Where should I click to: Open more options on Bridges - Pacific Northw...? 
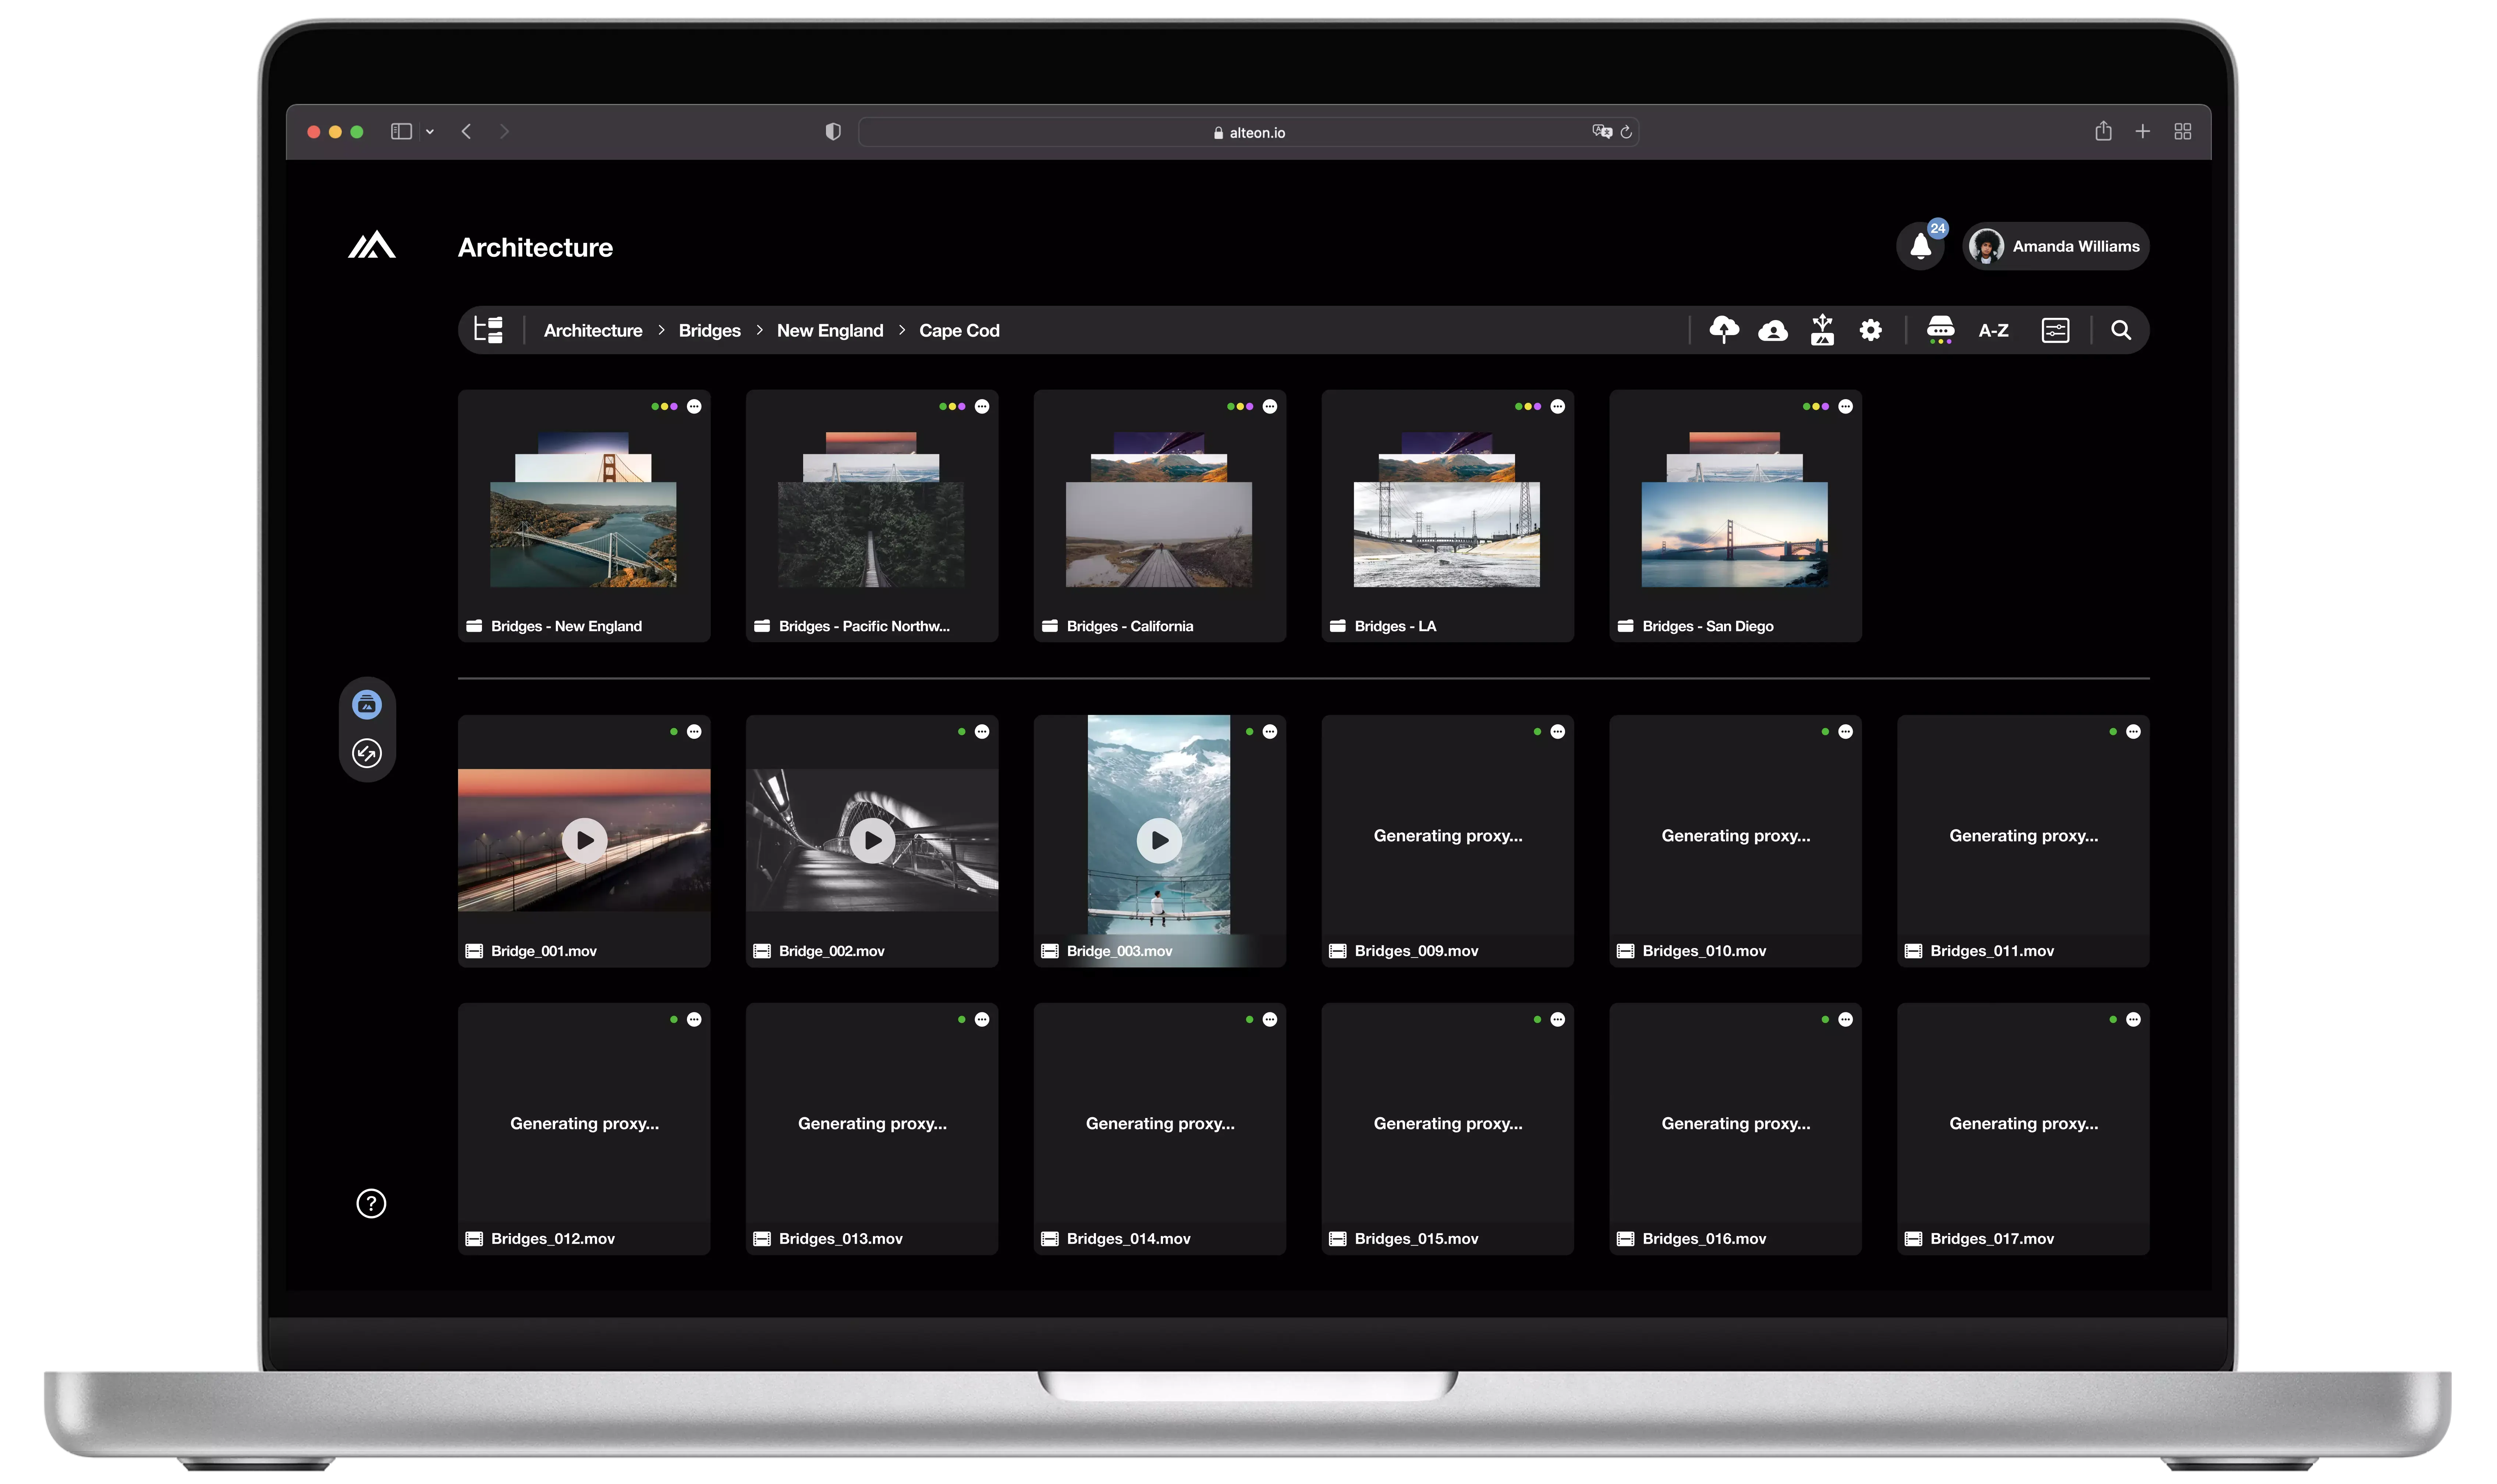[x=982, y=406]
